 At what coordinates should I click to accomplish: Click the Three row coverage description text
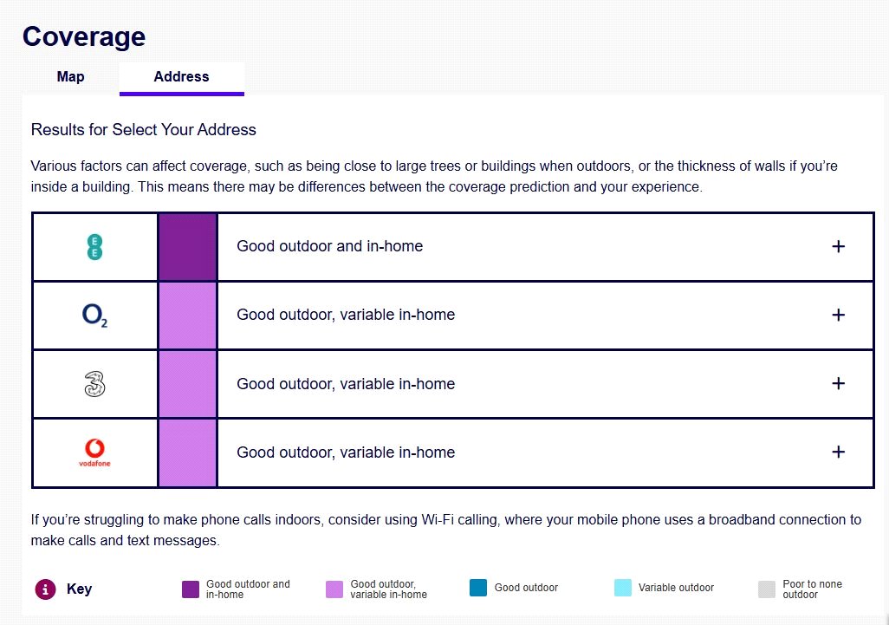(x=346, y=384)
